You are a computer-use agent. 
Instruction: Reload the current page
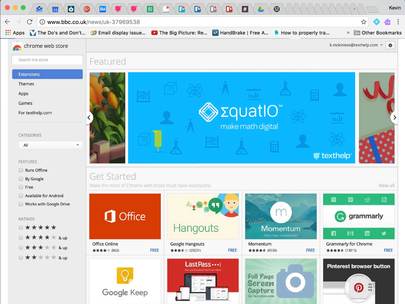point(30,22)
